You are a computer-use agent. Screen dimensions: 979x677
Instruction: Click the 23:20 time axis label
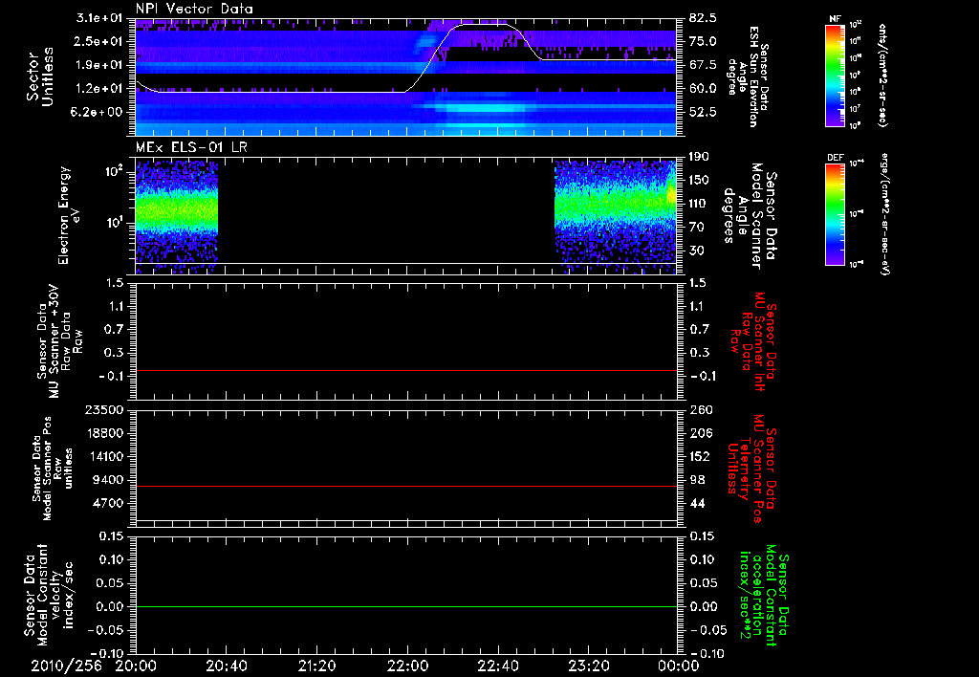point(588,666)
